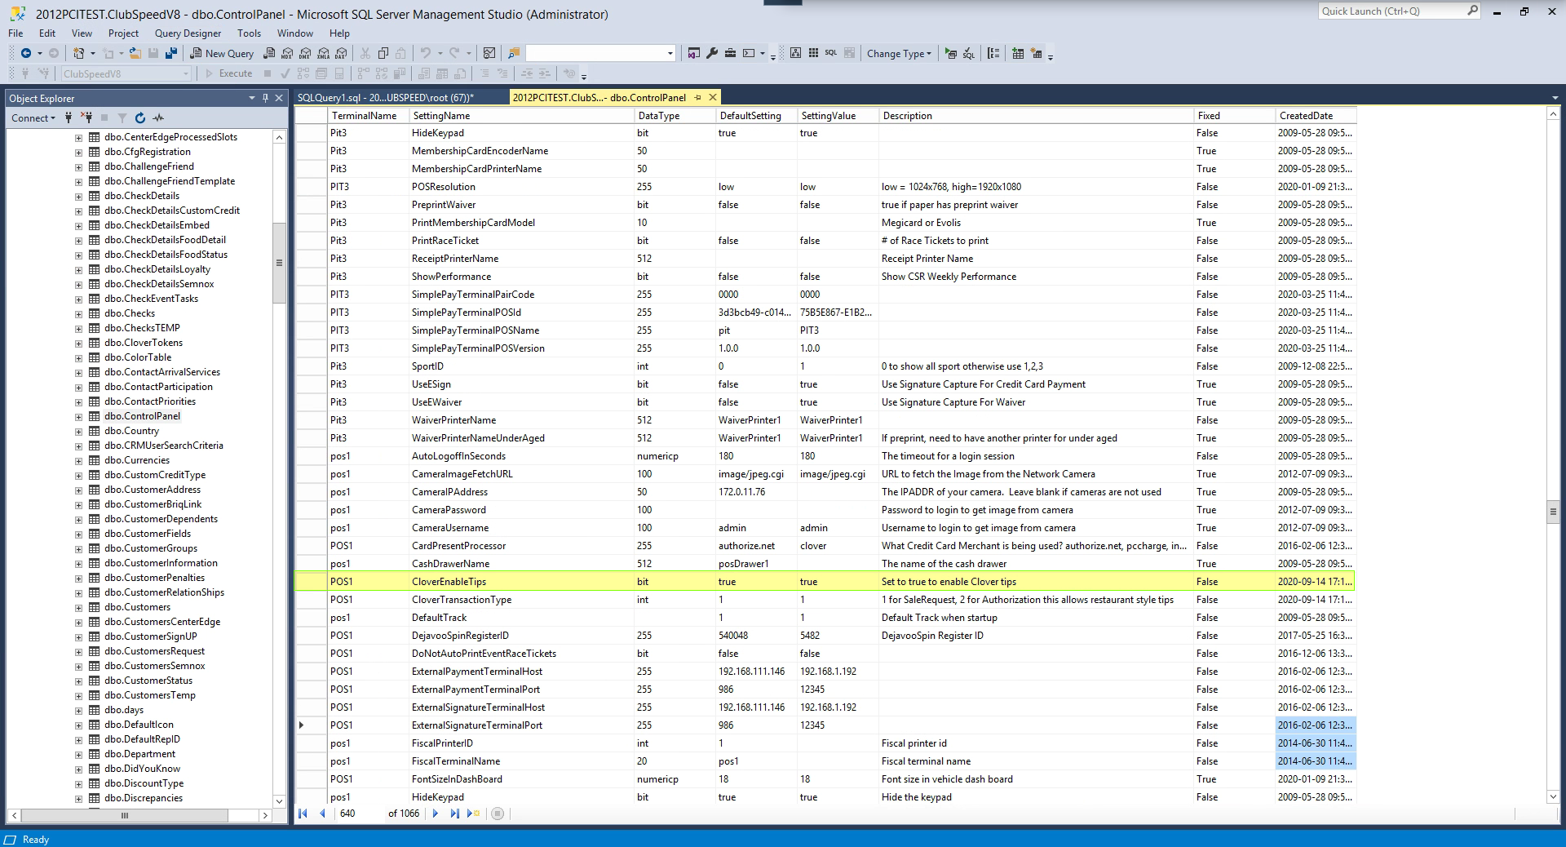This screenshot has height=847, width=1566.
Task: Click the New Query button
Action: click(222, 53)
